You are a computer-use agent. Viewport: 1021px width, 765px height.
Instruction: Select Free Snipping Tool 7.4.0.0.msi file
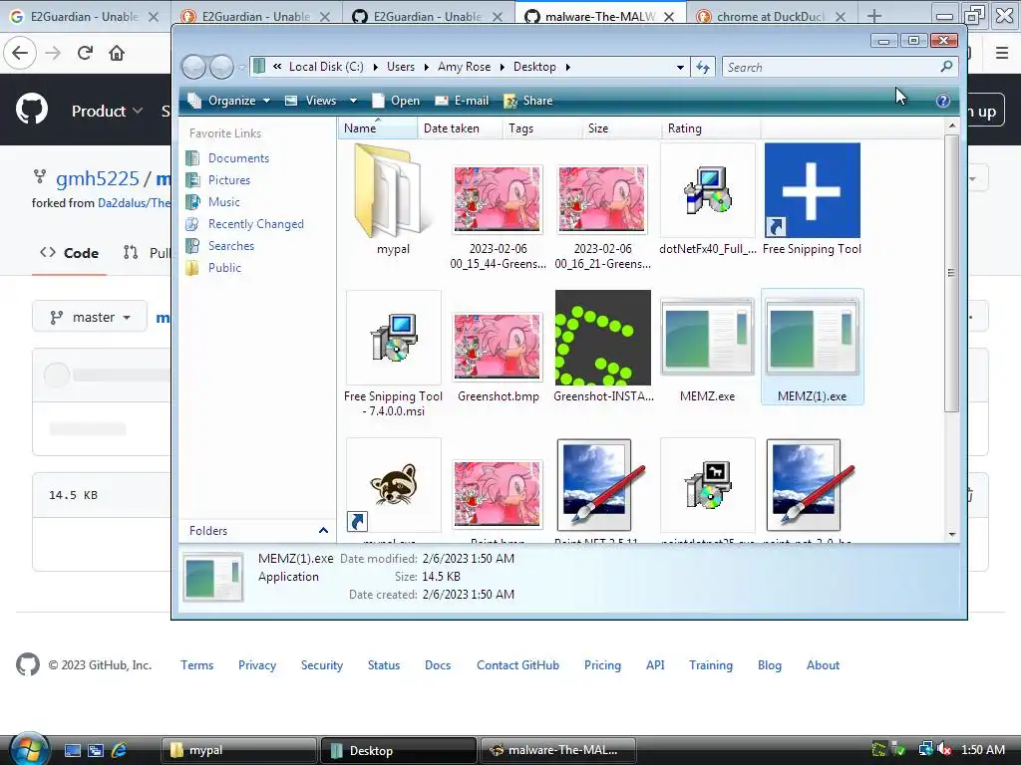(x=393, y=338)
